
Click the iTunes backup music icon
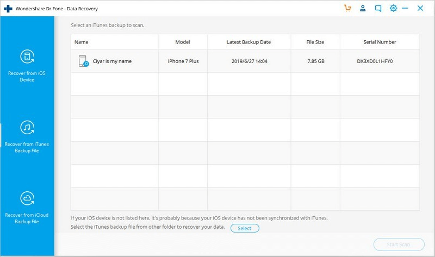pos(27,128)
